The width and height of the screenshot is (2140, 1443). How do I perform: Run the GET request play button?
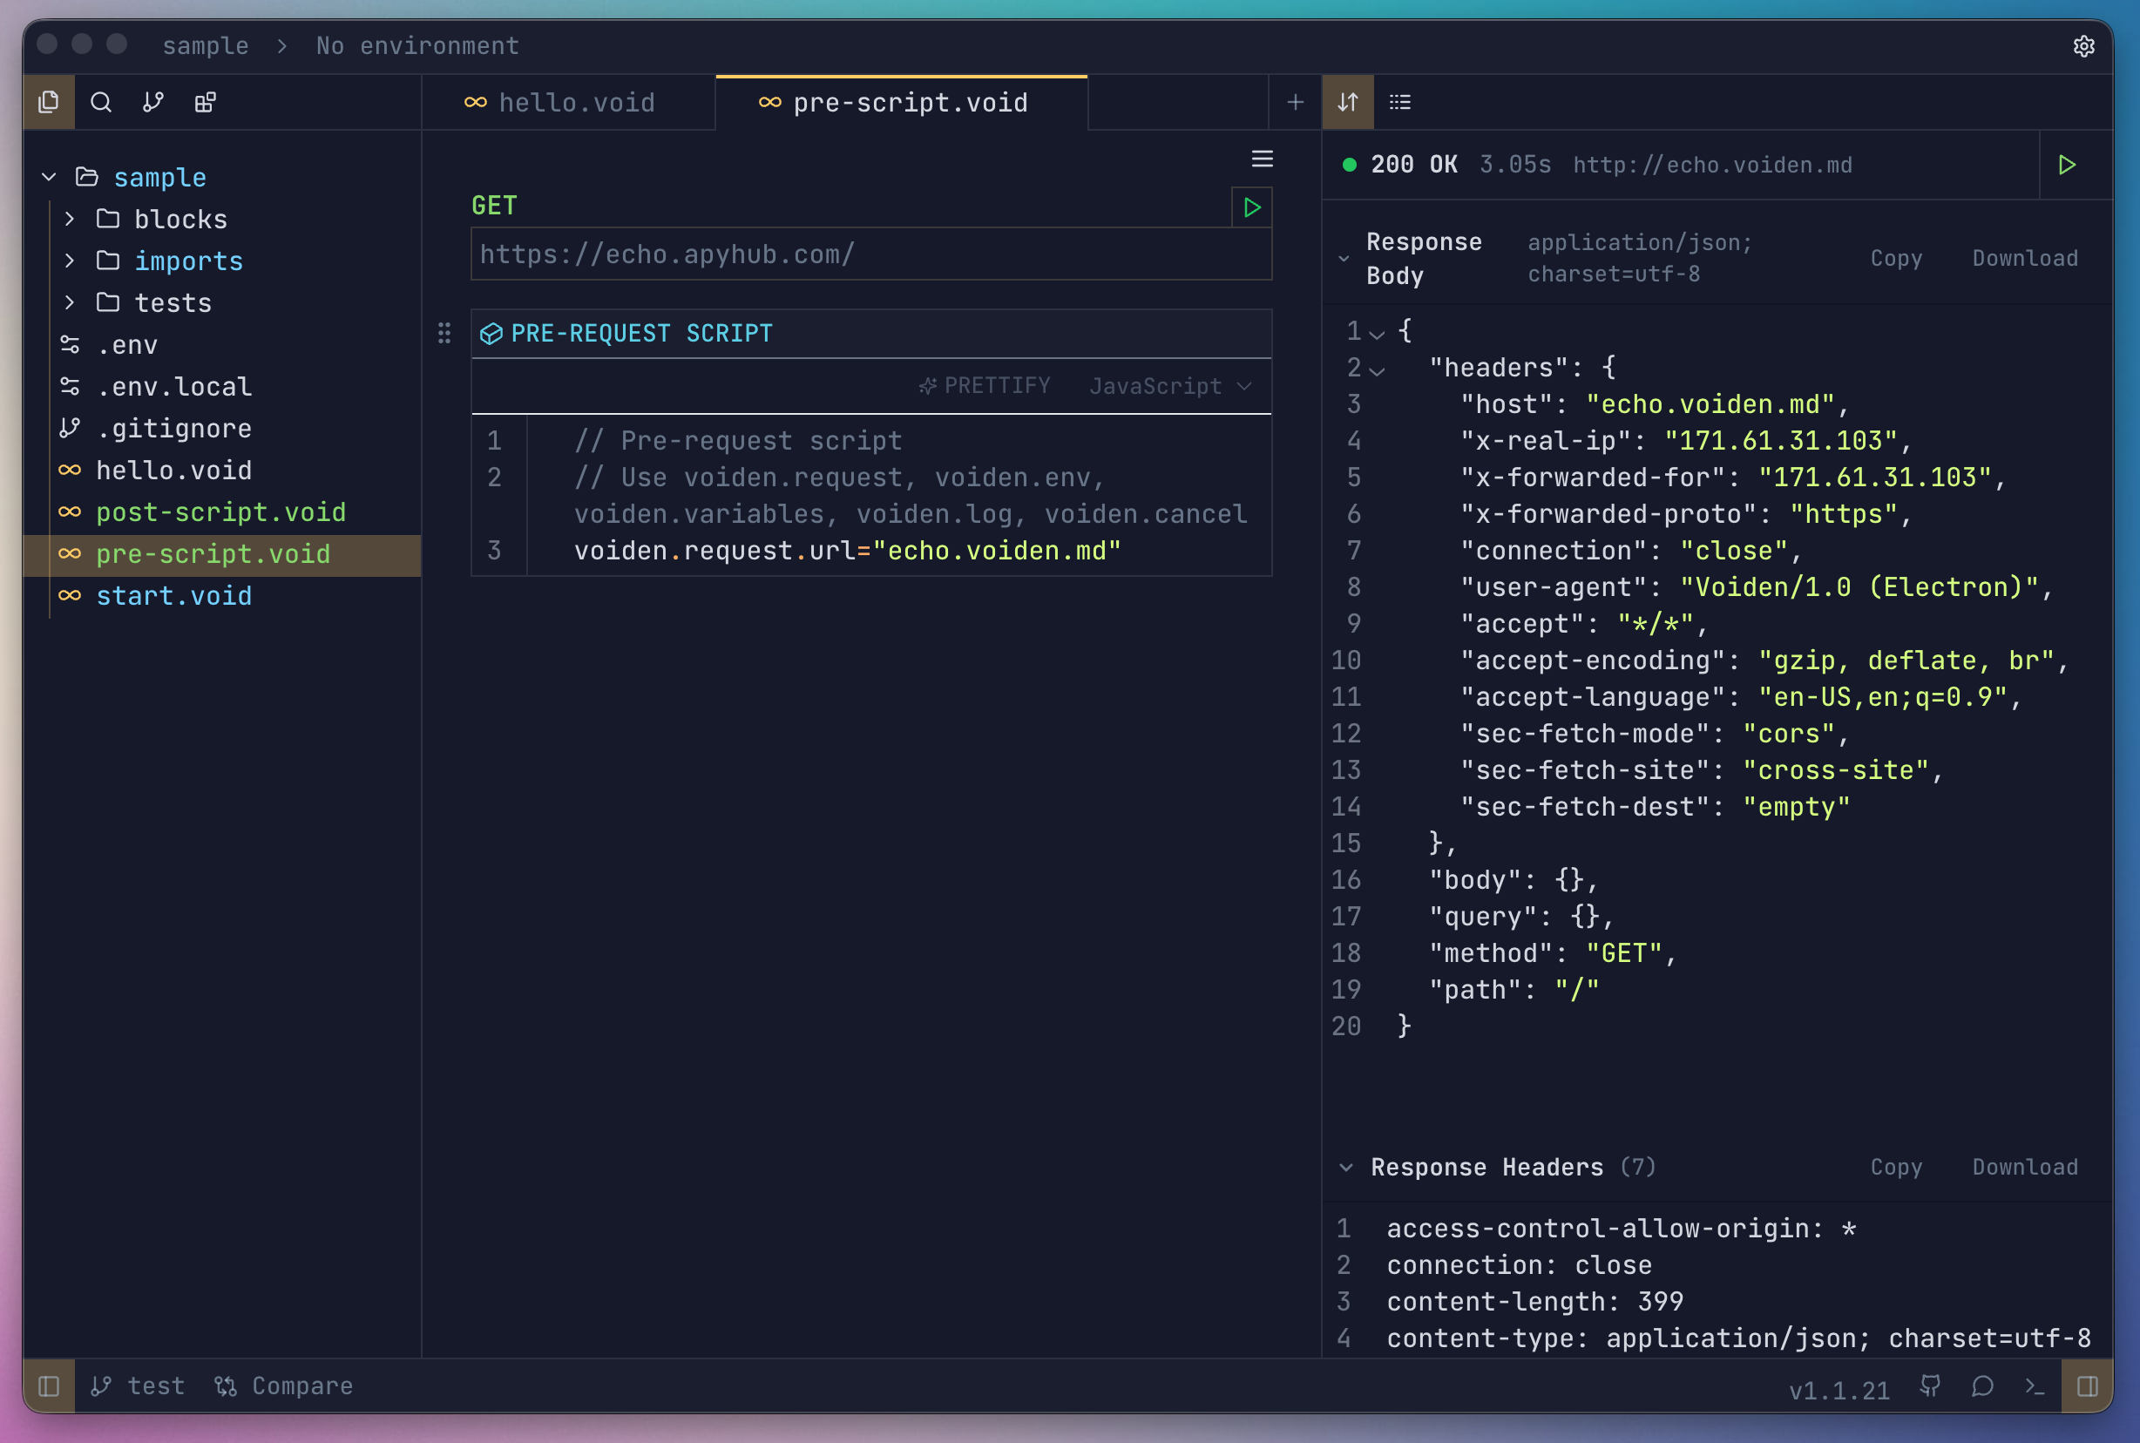[x=1251, y=208]
